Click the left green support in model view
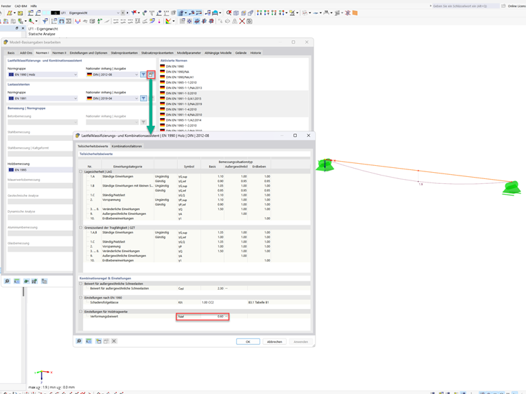 click(x=325, y=165)
